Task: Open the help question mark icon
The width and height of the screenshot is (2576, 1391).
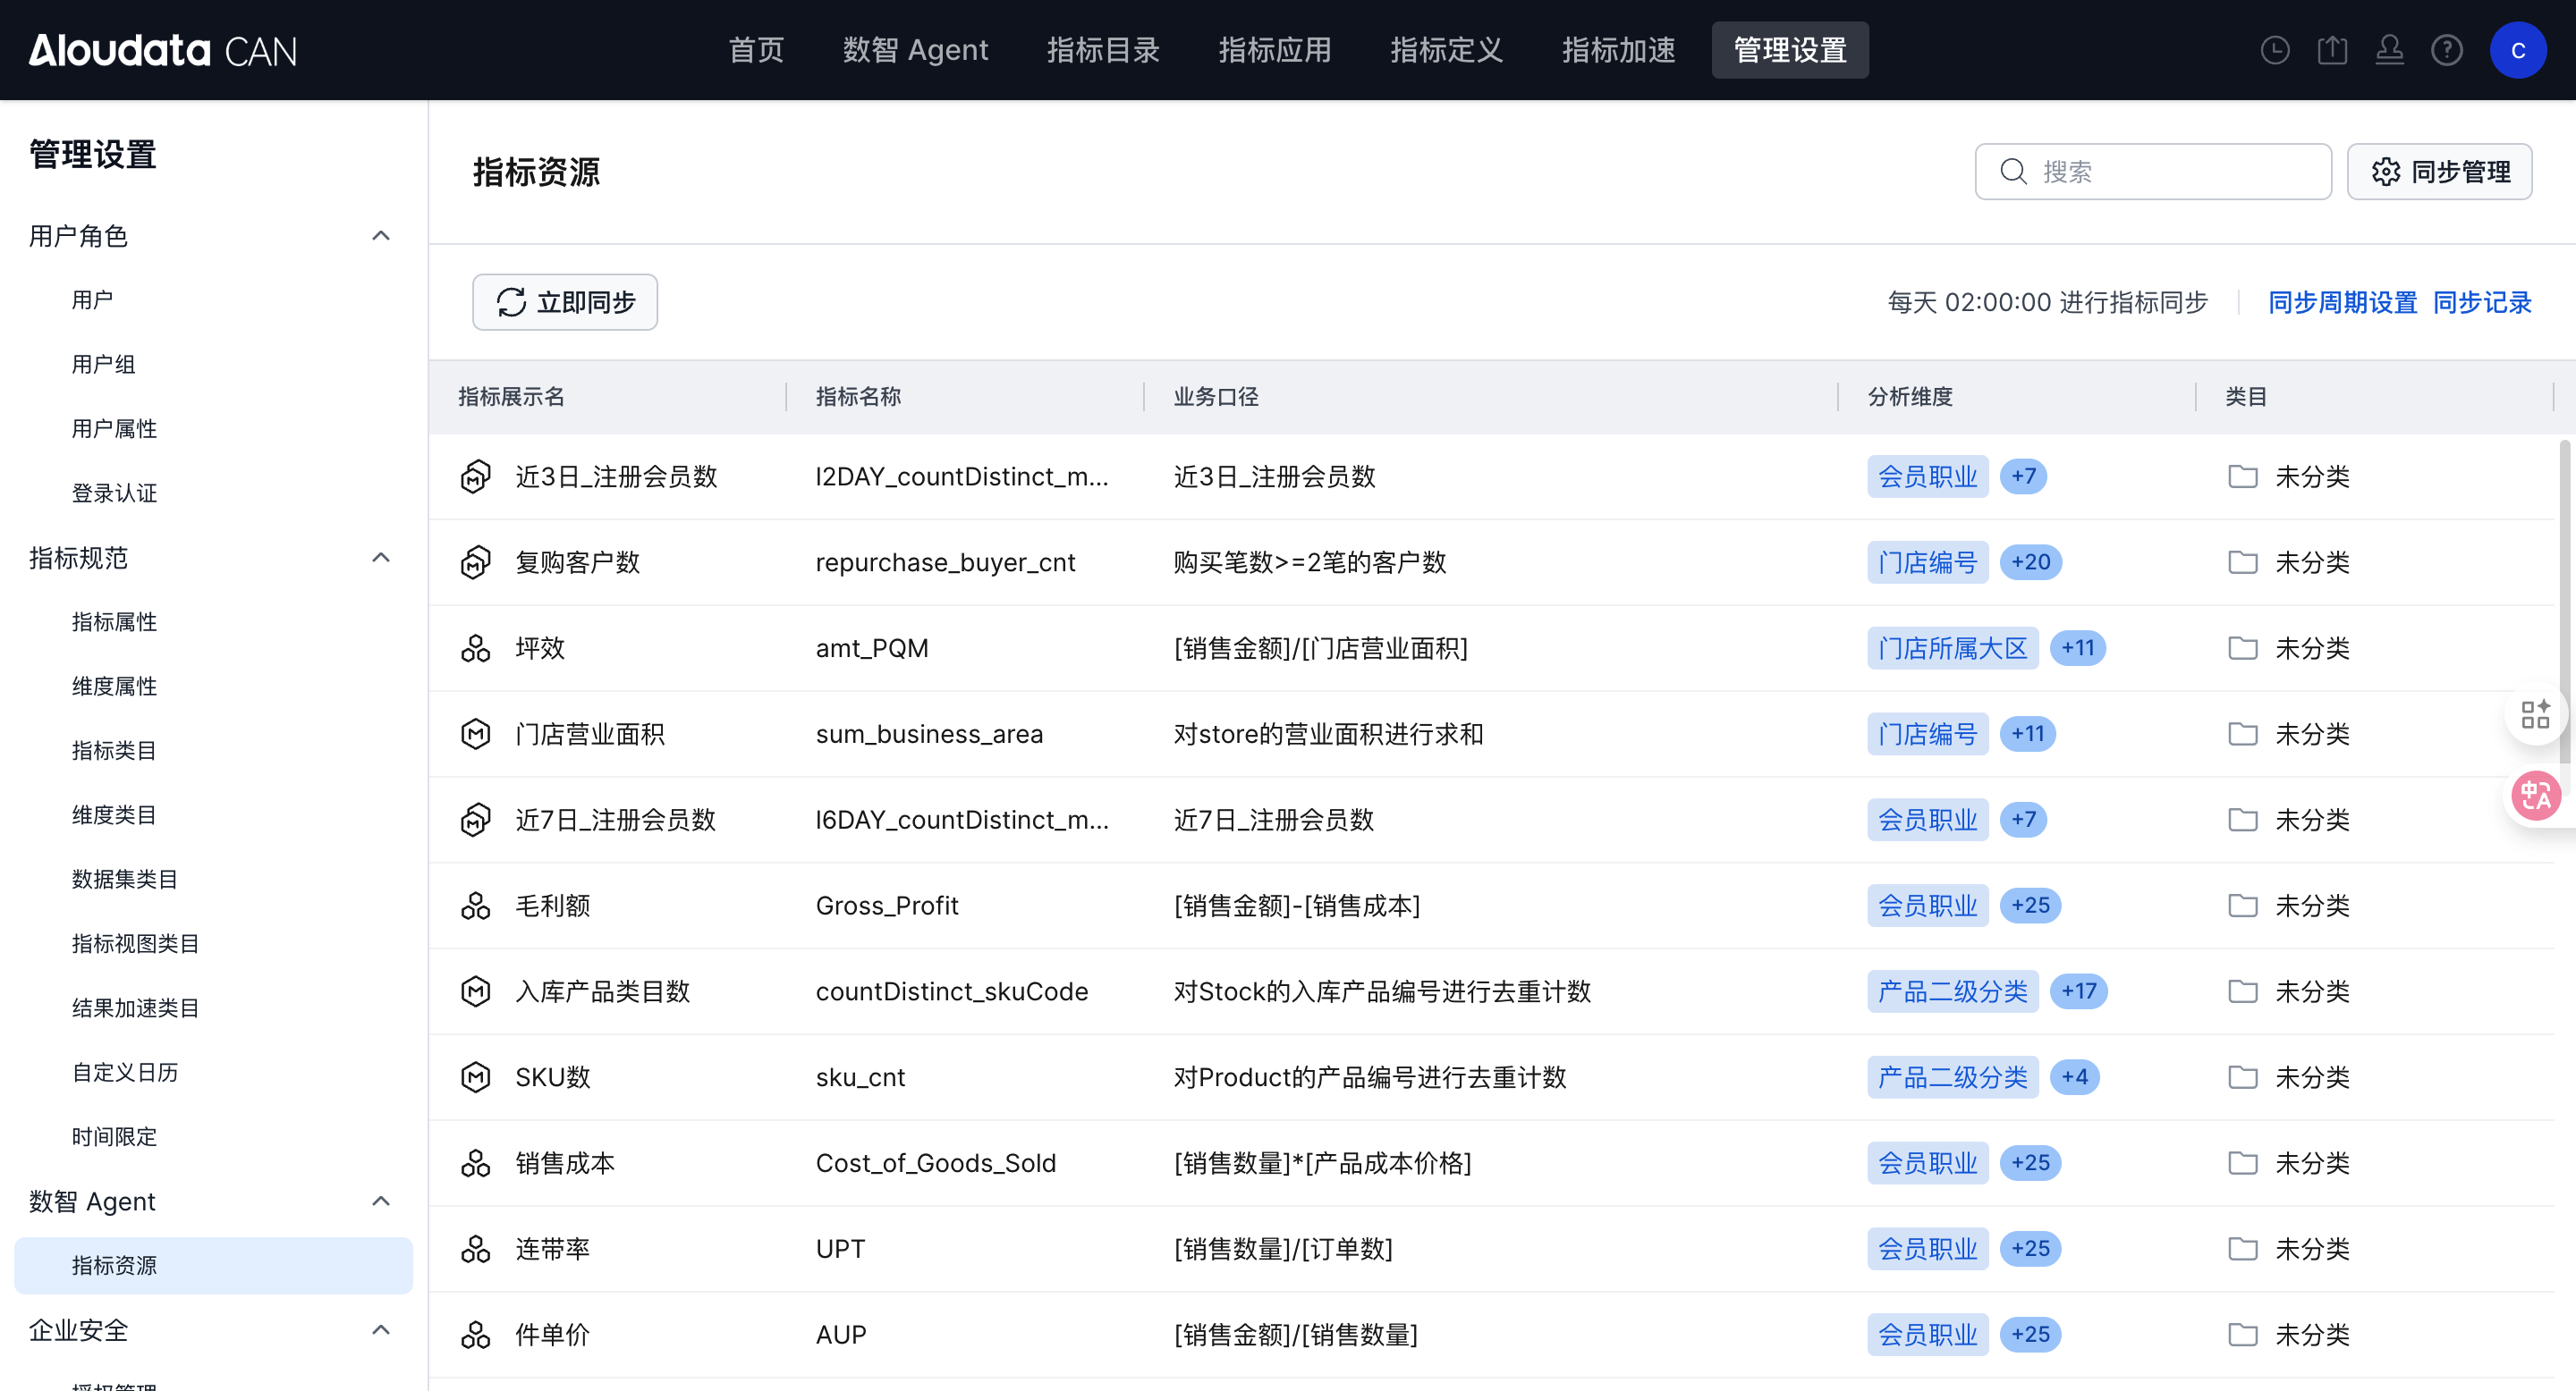Action: point(2446,50)
